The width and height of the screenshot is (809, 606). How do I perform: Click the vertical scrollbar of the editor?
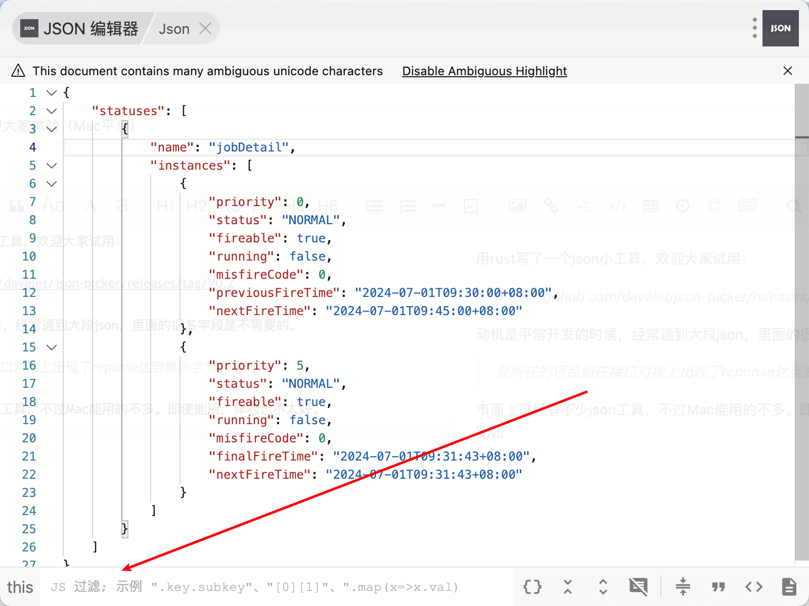[x=801, y=322]
